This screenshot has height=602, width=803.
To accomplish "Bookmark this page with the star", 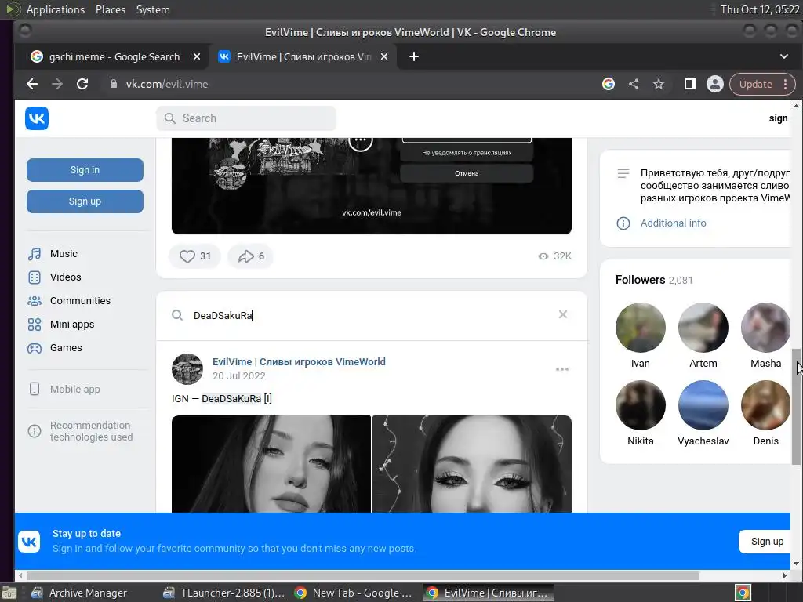I will point(659,84).
